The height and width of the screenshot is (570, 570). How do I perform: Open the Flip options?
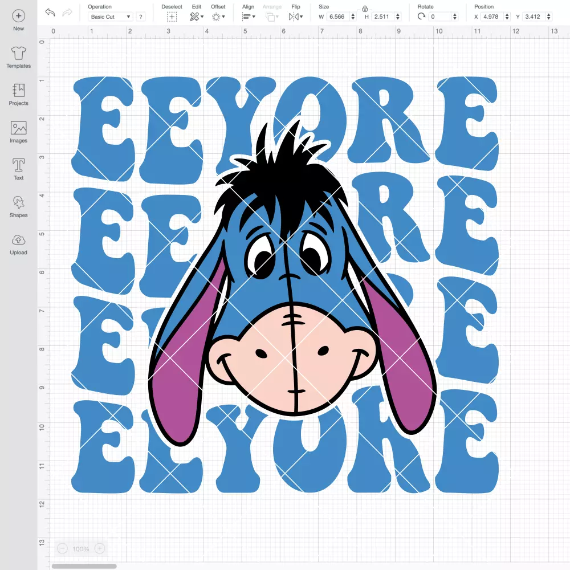tap(295, 17)
